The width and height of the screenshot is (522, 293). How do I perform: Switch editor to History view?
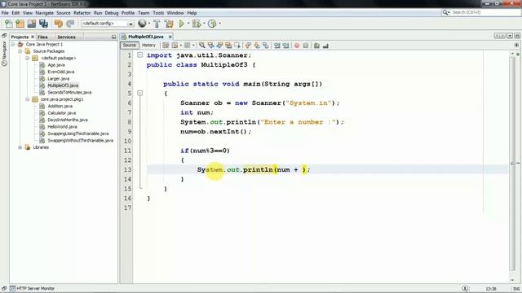click(x=148, y=46)
